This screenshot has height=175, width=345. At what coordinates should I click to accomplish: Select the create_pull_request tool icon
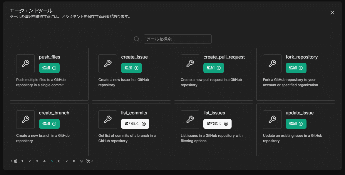point(190,64)
